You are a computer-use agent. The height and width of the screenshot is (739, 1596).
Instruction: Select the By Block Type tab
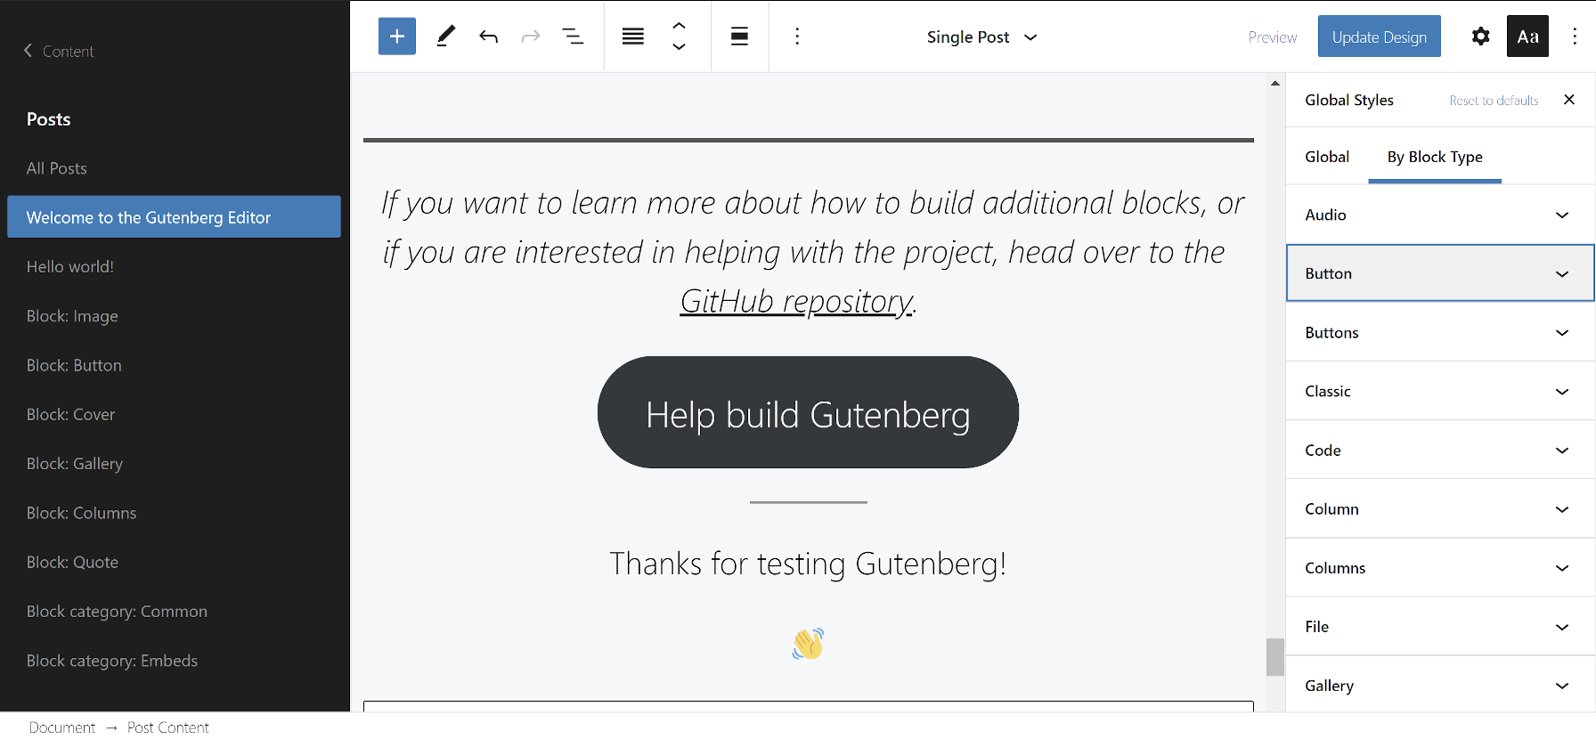[1434, 157]
